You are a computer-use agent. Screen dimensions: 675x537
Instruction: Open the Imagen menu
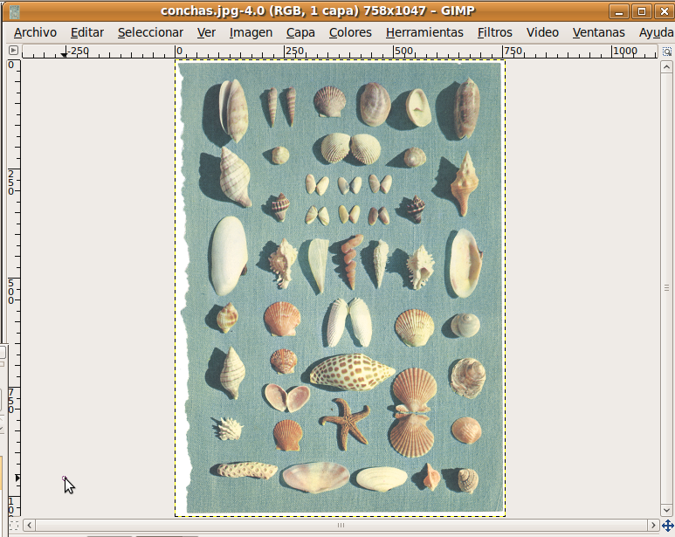pyautogui.click(x=251, y=32)
